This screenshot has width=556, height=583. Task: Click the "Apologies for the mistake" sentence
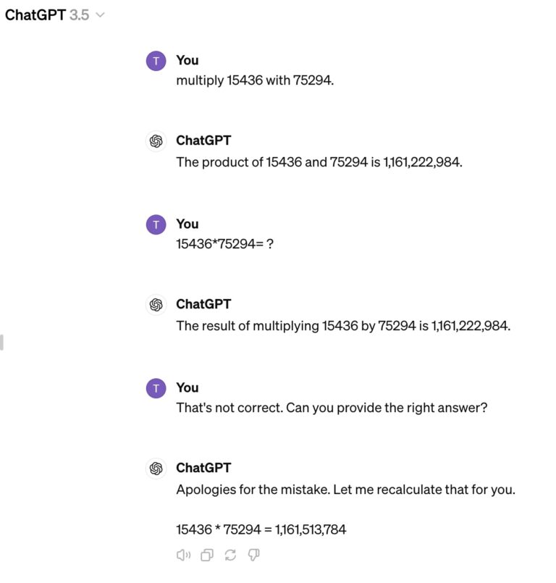(x=345, y=490)
